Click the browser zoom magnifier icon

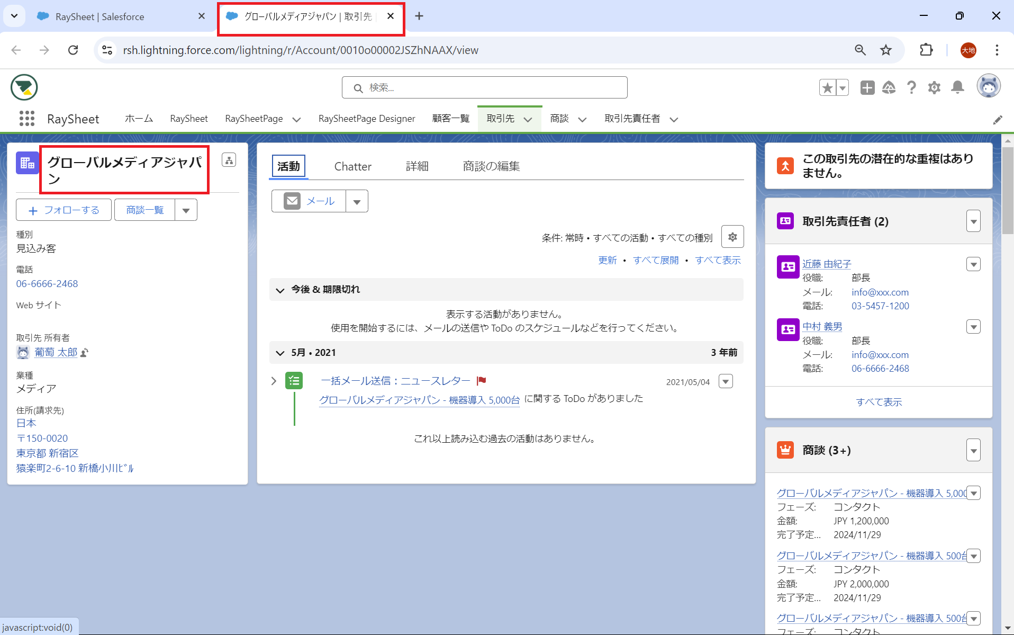(x=861, y=50)
